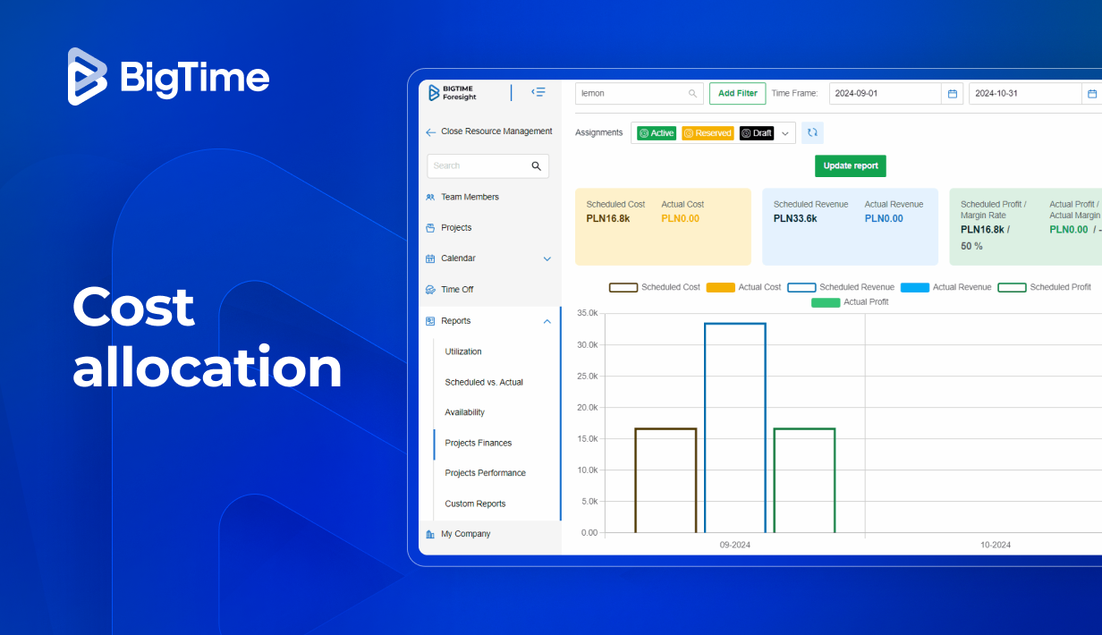Click the Update report button

coord(851,165)
